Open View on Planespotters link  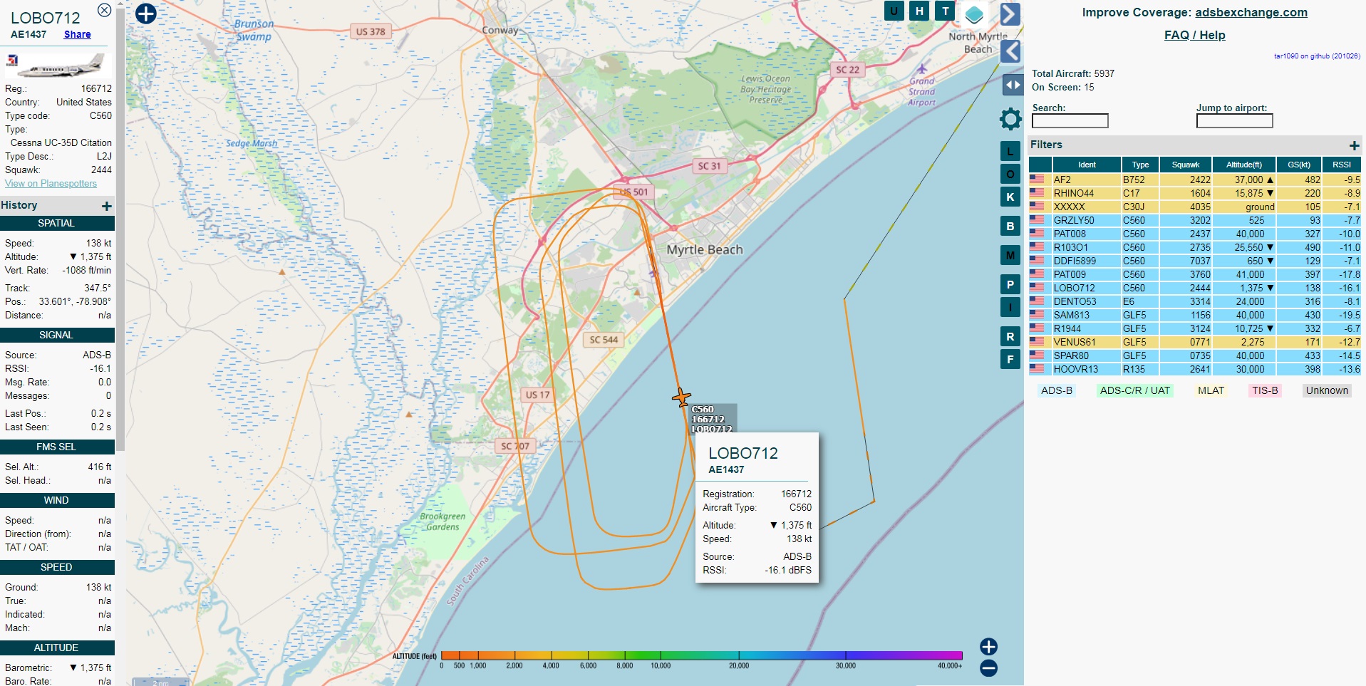click(x=51, y=183)
